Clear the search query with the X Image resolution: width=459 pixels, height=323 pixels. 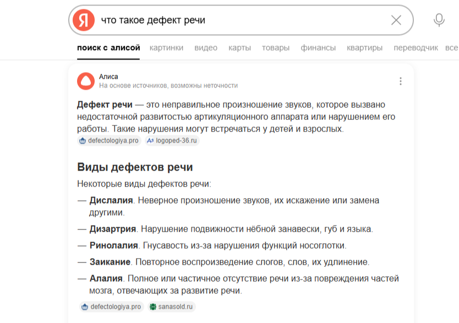click(396, 20)
